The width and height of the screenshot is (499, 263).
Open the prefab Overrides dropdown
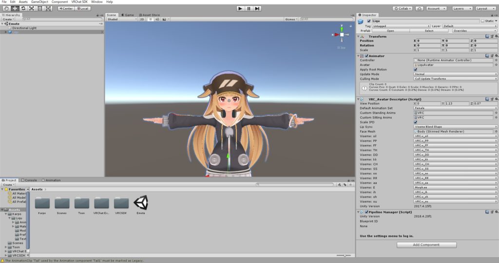475,31
